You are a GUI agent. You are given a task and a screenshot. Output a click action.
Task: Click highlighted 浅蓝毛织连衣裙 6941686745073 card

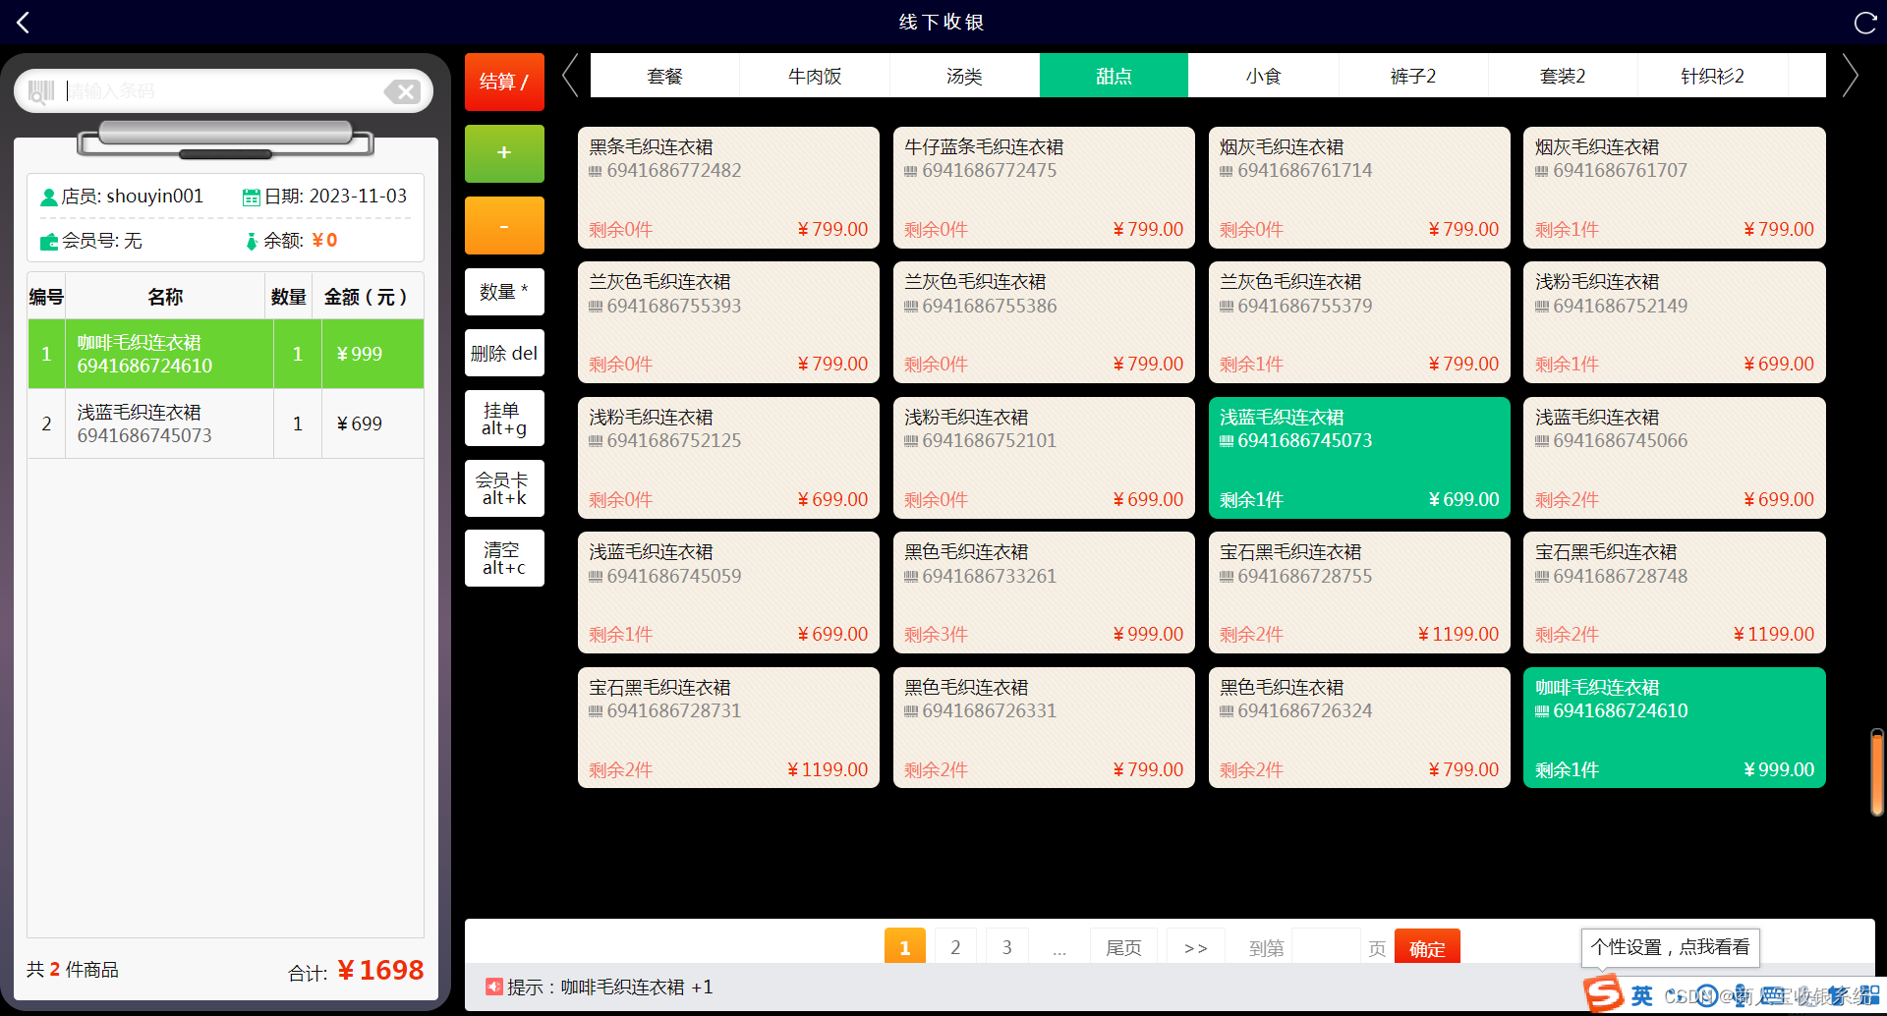[1359, 458]
